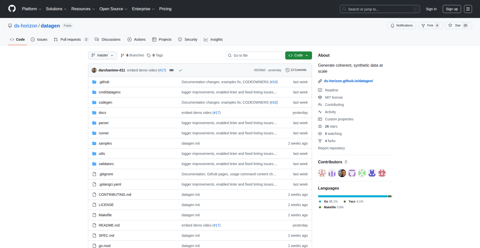Click the green commit status checkmark
480x248 pixels.
pos(180,70)
